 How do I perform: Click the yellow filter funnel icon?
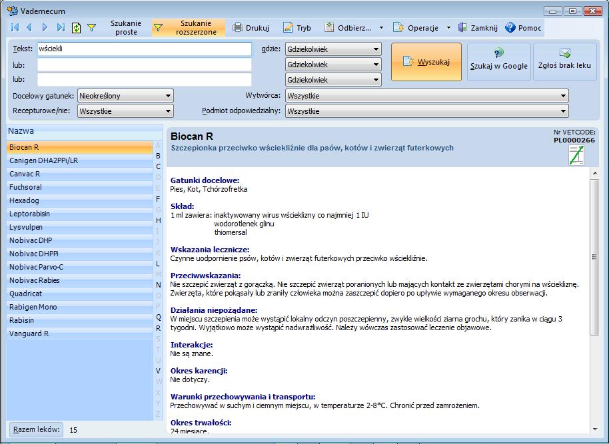[x=92, y=27]
